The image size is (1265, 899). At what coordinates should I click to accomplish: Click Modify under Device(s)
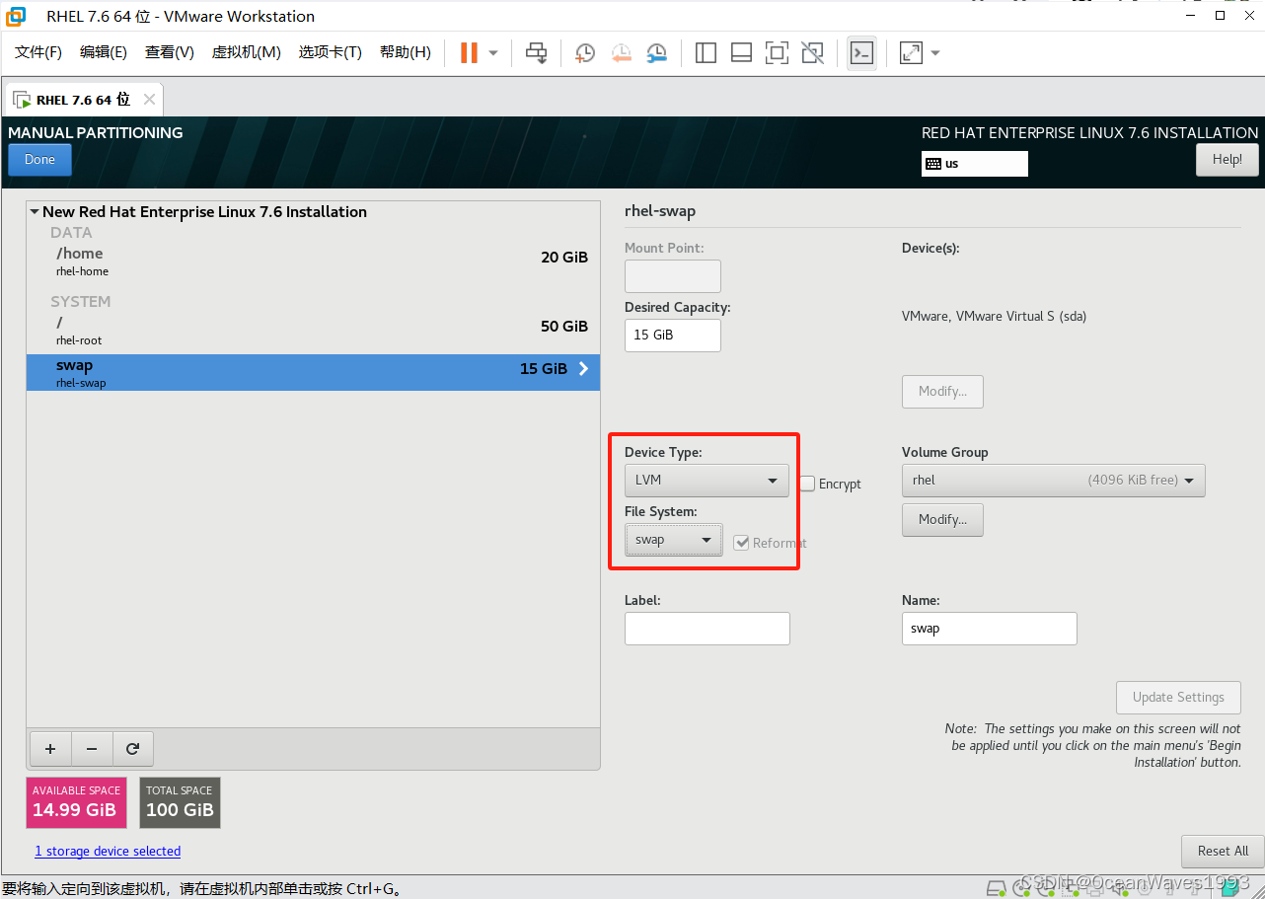tap(942, 391)
